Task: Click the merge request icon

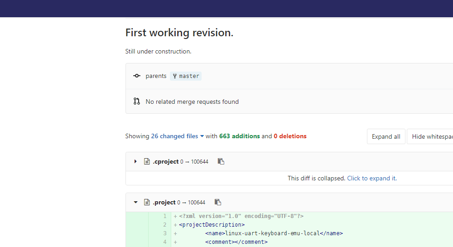Action: click(x=137, y=101)
